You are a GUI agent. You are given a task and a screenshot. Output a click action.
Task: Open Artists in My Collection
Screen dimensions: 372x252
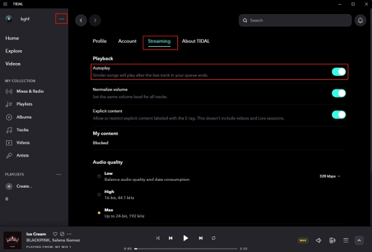pyautogui.click(x=17, y=156)
